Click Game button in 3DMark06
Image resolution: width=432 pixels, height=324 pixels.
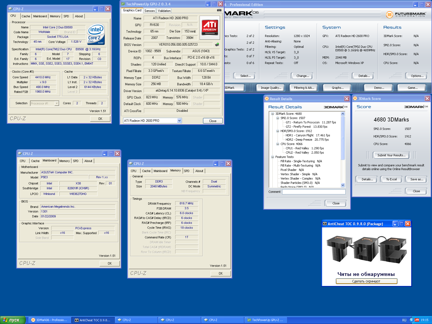(412, 88)
